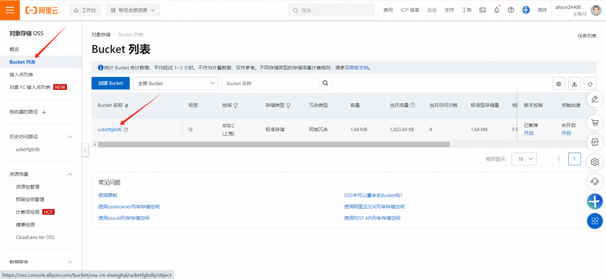Open the floating shopping cart icon
The height and width of the screenshot is (279, 606).
coord(595,123)
